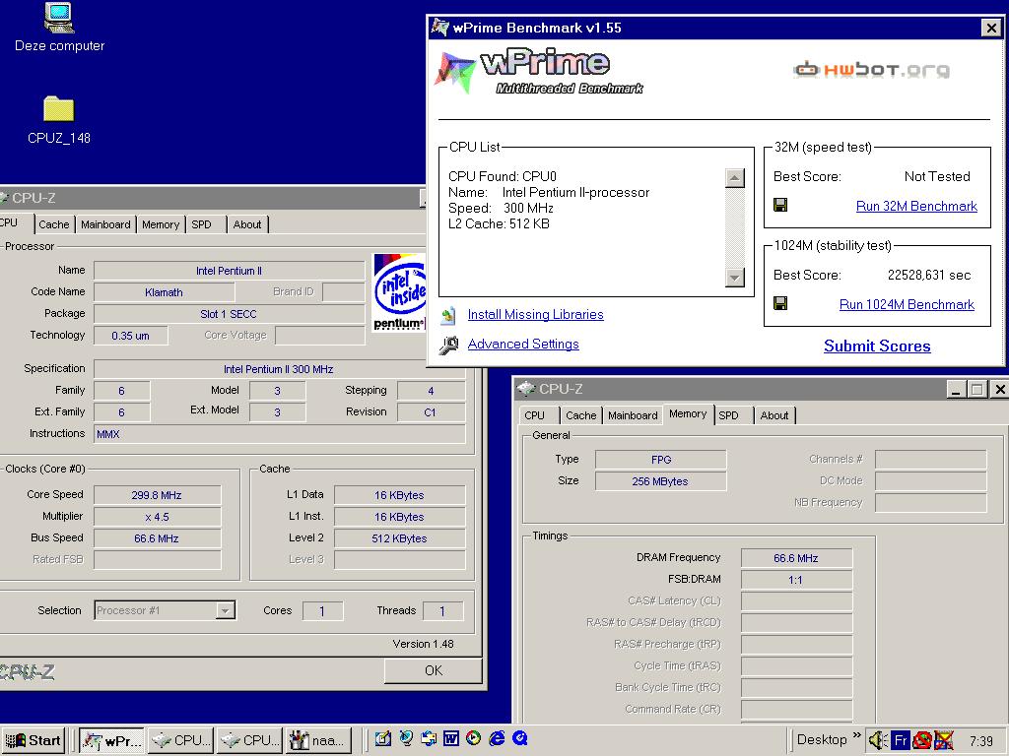Click the Advanced Settings wrench icon
The image size is (1009, 756).
click(x=448, y=345)
